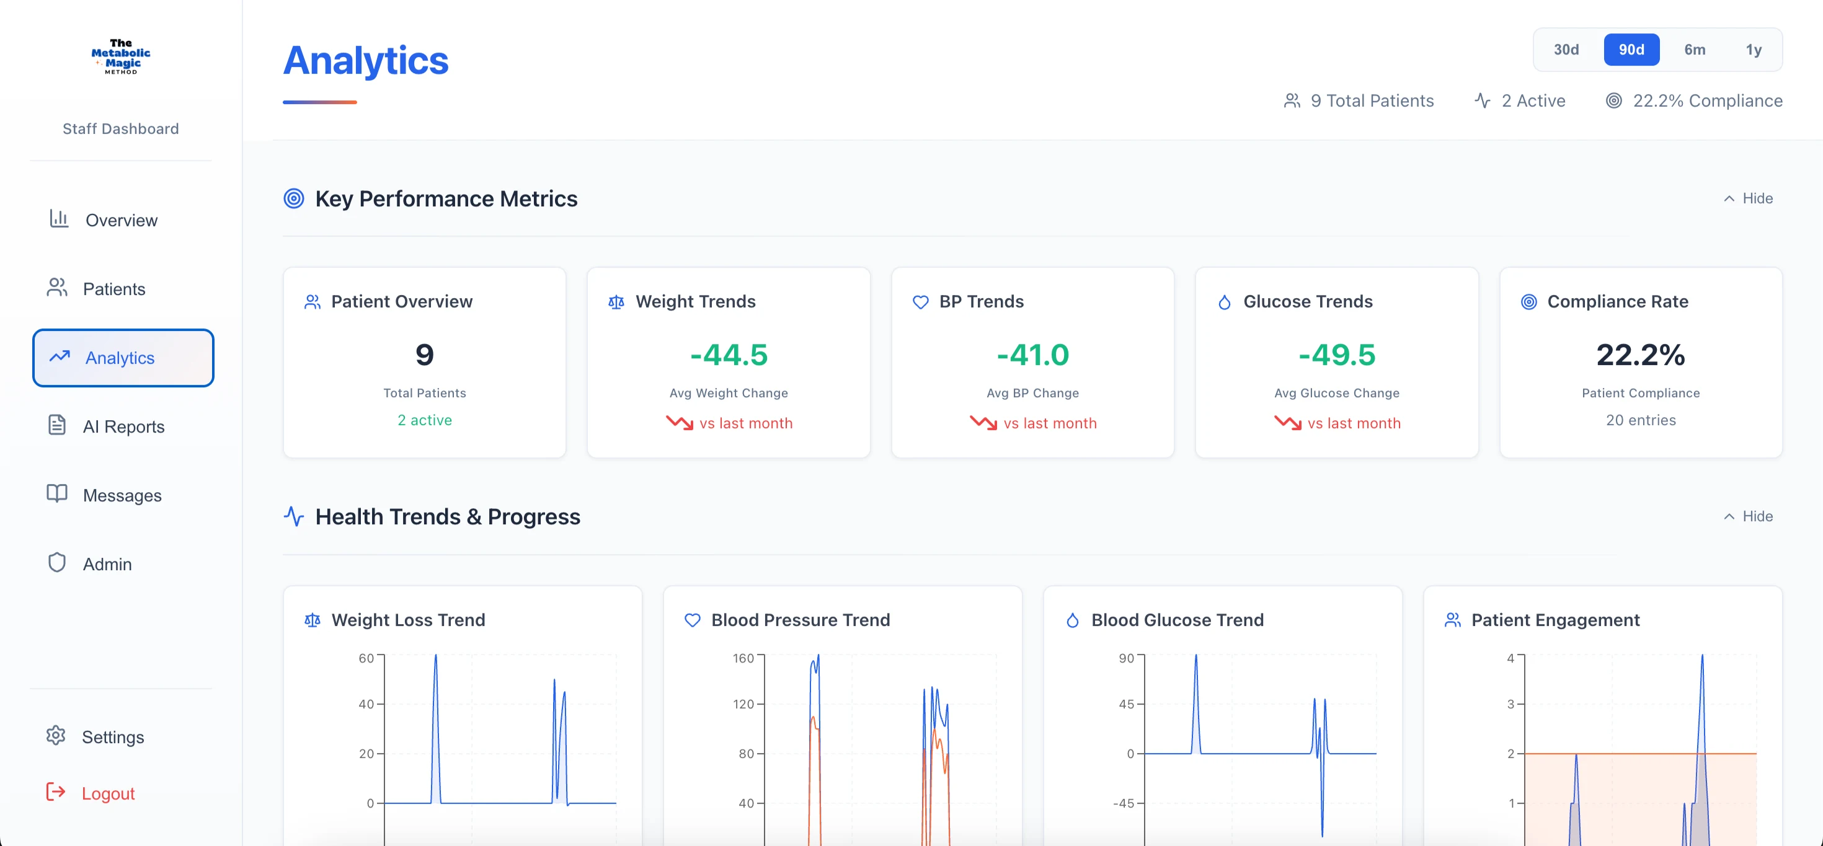Click the AI Reports document icon
The width and height of the screenshot is (1823, 846).
(56, 425)
